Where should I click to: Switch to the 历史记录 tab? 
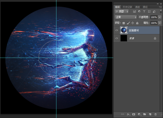pos(127,7)
